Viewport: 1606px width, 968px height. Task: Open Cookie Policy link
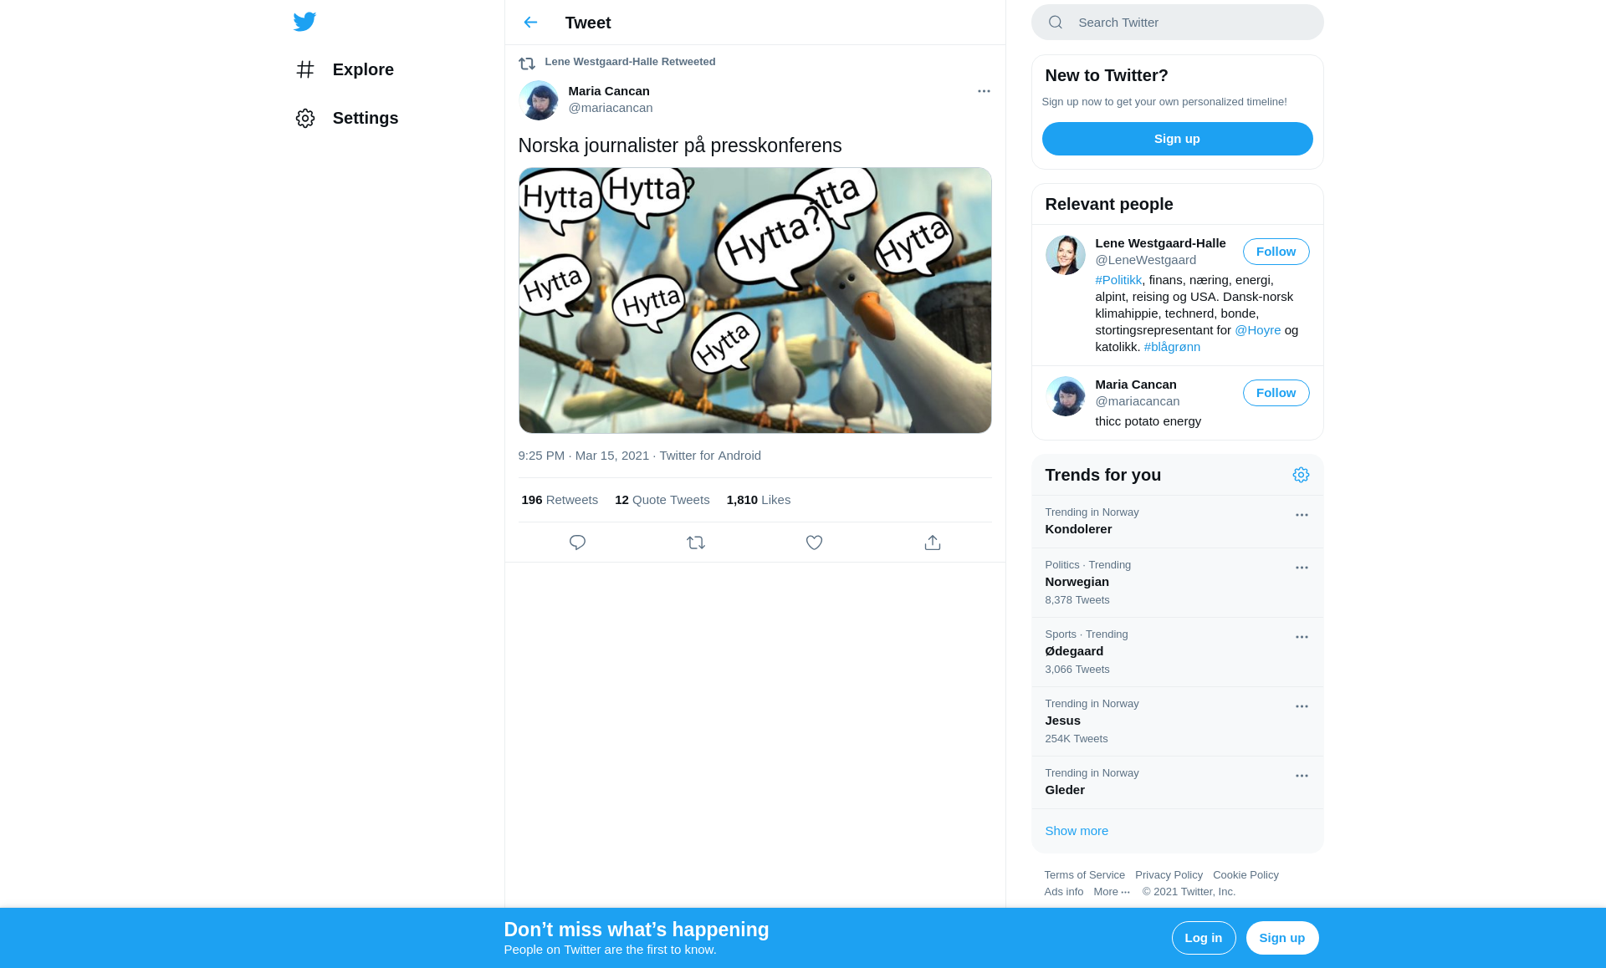pyautogui.click(x=1245, y=875)
